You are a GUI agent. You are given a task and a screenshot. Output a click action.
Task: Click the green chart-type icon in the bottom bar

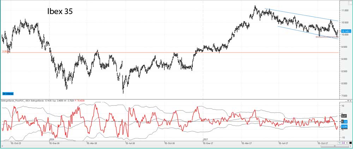(339, 143)
